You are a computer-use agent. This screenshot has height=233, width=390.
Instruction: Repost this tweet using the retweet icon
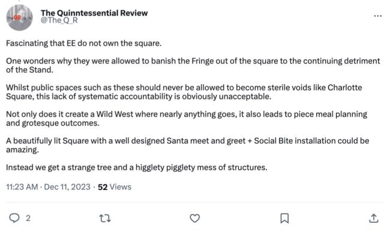(x=105, y=219)
